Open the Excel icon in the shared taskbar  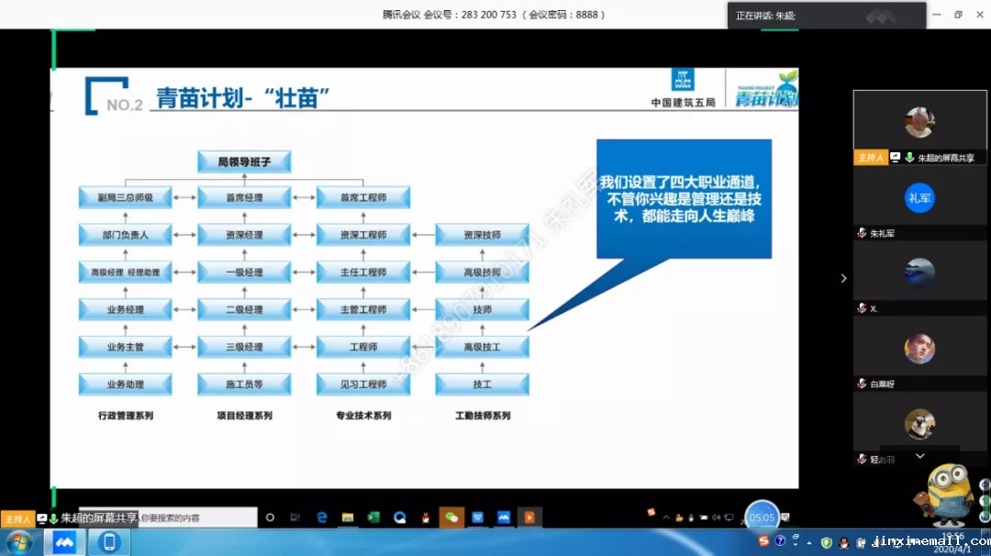[x=373, y=517]
